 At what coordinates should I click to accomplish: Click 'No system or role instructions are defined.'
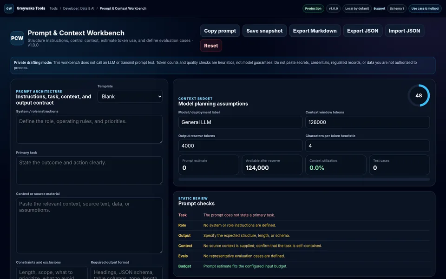point(240,225)
